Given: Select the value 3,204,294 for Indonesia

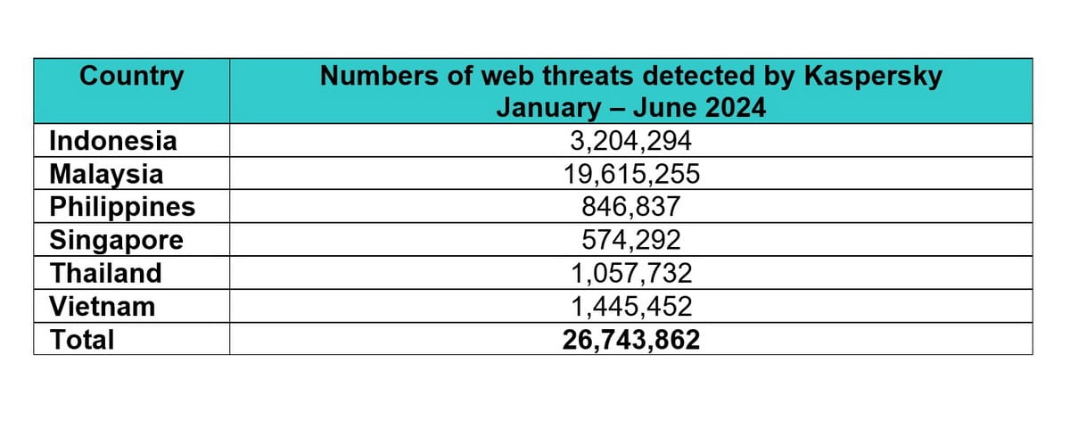Looking at the screenshot, I should coord(630,141).
